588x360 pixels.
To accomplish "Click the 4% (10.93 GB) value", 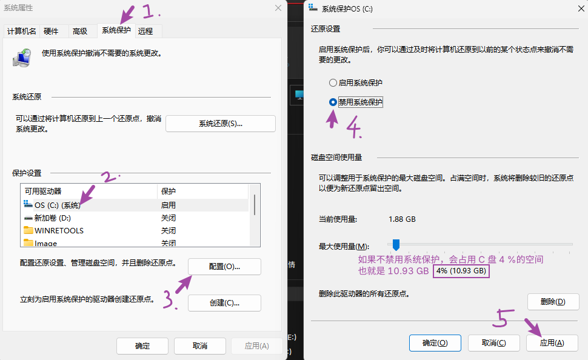I will 461,271.
